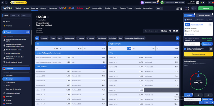Select Abaixo de 0.5 odds 20.15
This screenshot has width=214, height=106.
(x=126, y=57)
